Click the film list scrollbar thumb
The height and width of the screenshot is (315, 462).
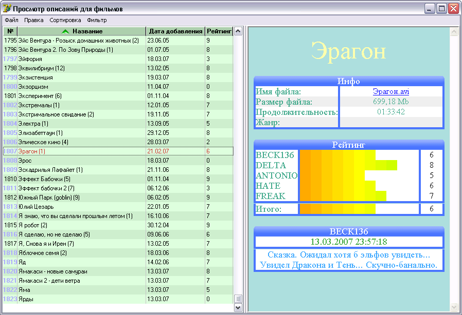pos(238,299)
